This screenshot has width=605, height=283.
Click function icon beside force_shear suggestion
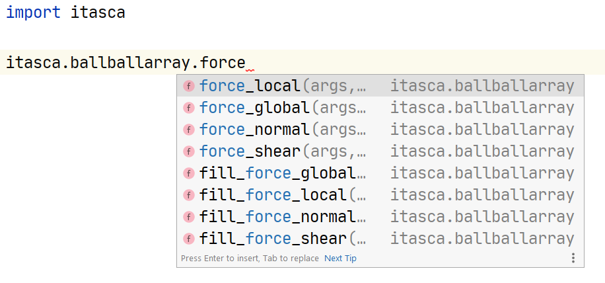[188, 151]
